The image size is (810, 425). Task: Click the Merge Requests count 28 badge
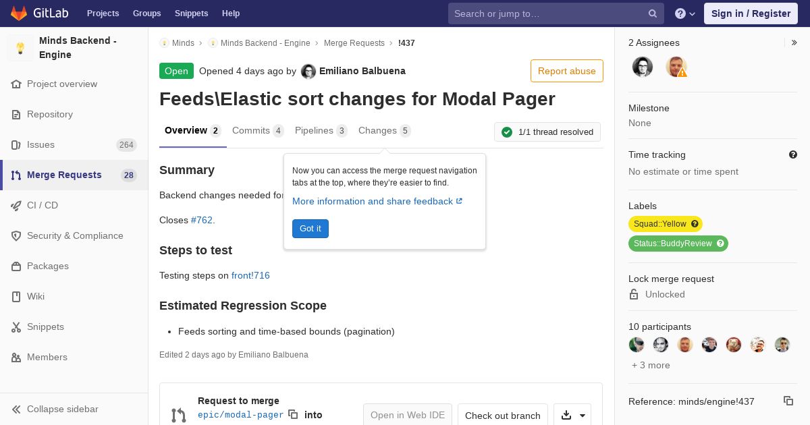(x=129, y=175)
